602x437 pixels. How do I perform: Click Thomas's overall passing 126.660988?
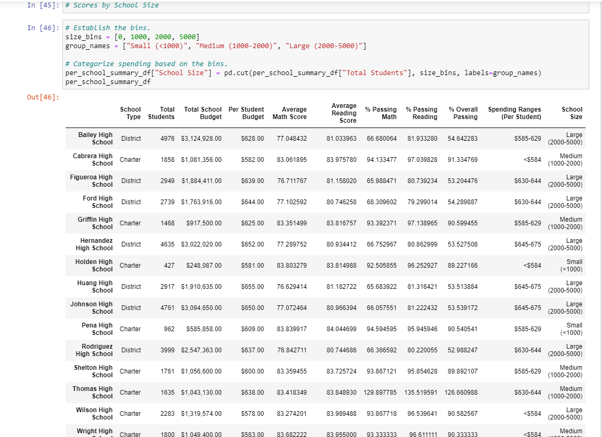click(461, 393)
